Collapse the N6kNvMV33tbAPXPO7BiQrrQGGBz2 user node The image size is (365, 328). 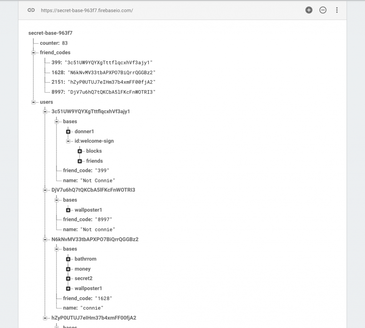[x=45, y=239]
